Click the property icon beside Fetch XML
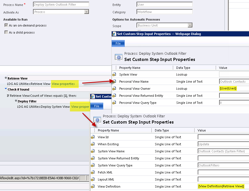Screen dimensions: 249x191 coord(93,172)
